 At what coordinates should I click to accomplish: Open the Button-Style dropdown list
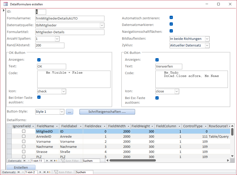(x=62, y=112)
